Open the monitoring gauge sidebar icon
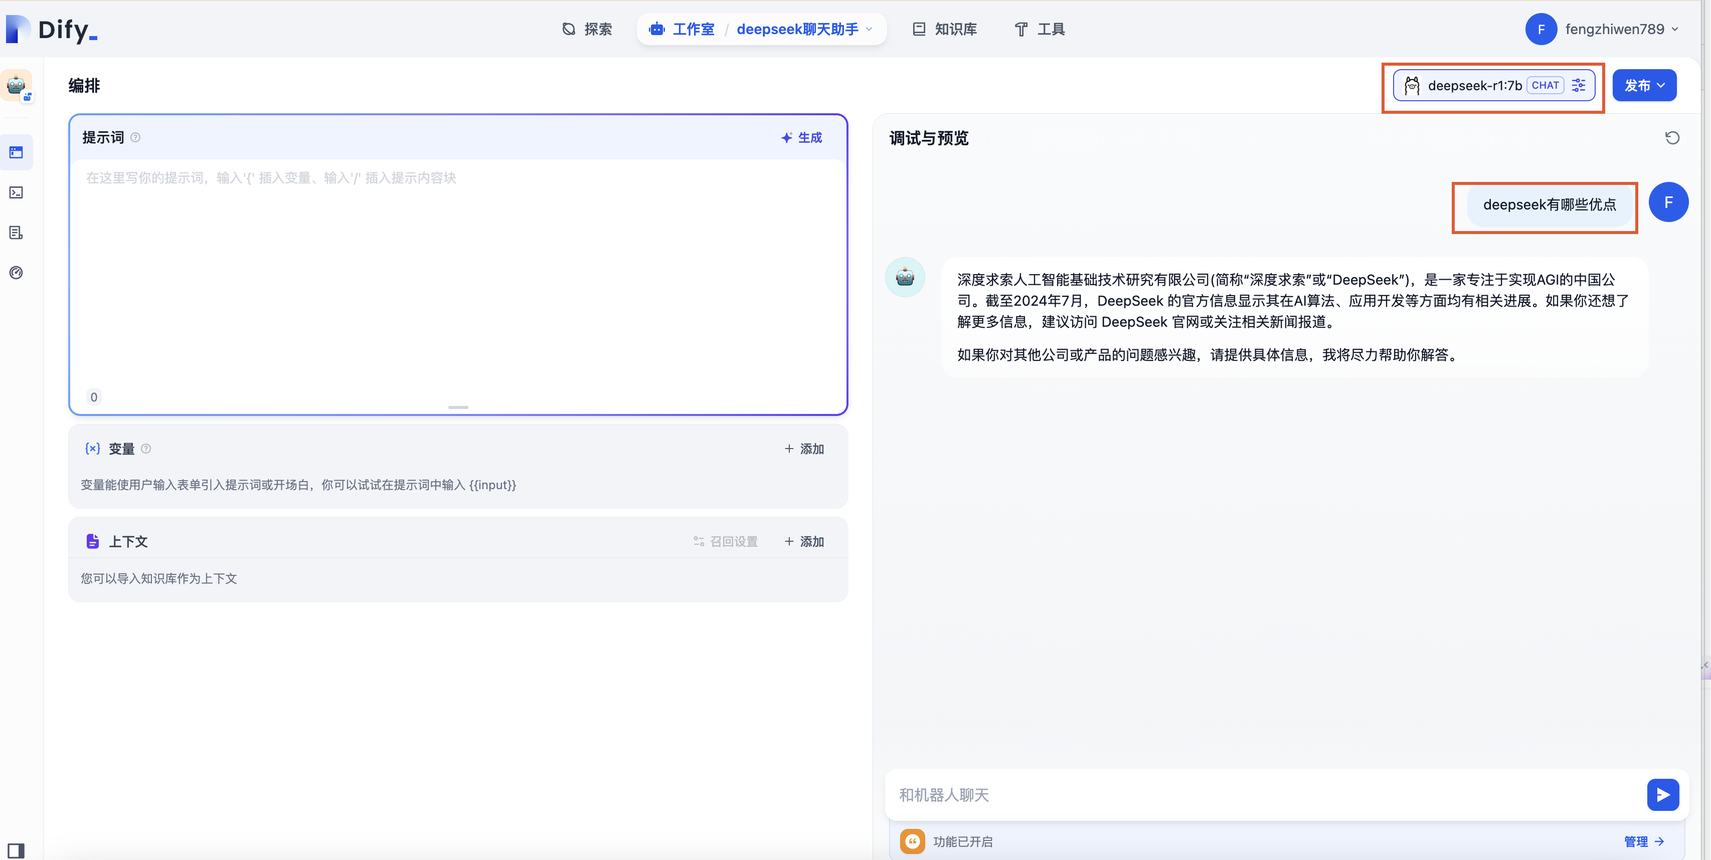 click(17, 273)
